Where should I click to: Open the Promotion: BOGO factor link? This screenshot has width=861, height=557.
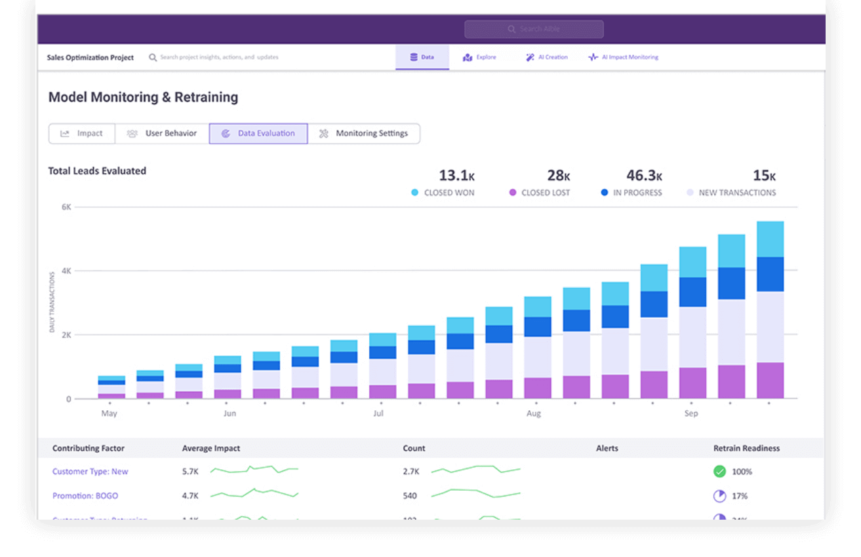coord(85,496)
